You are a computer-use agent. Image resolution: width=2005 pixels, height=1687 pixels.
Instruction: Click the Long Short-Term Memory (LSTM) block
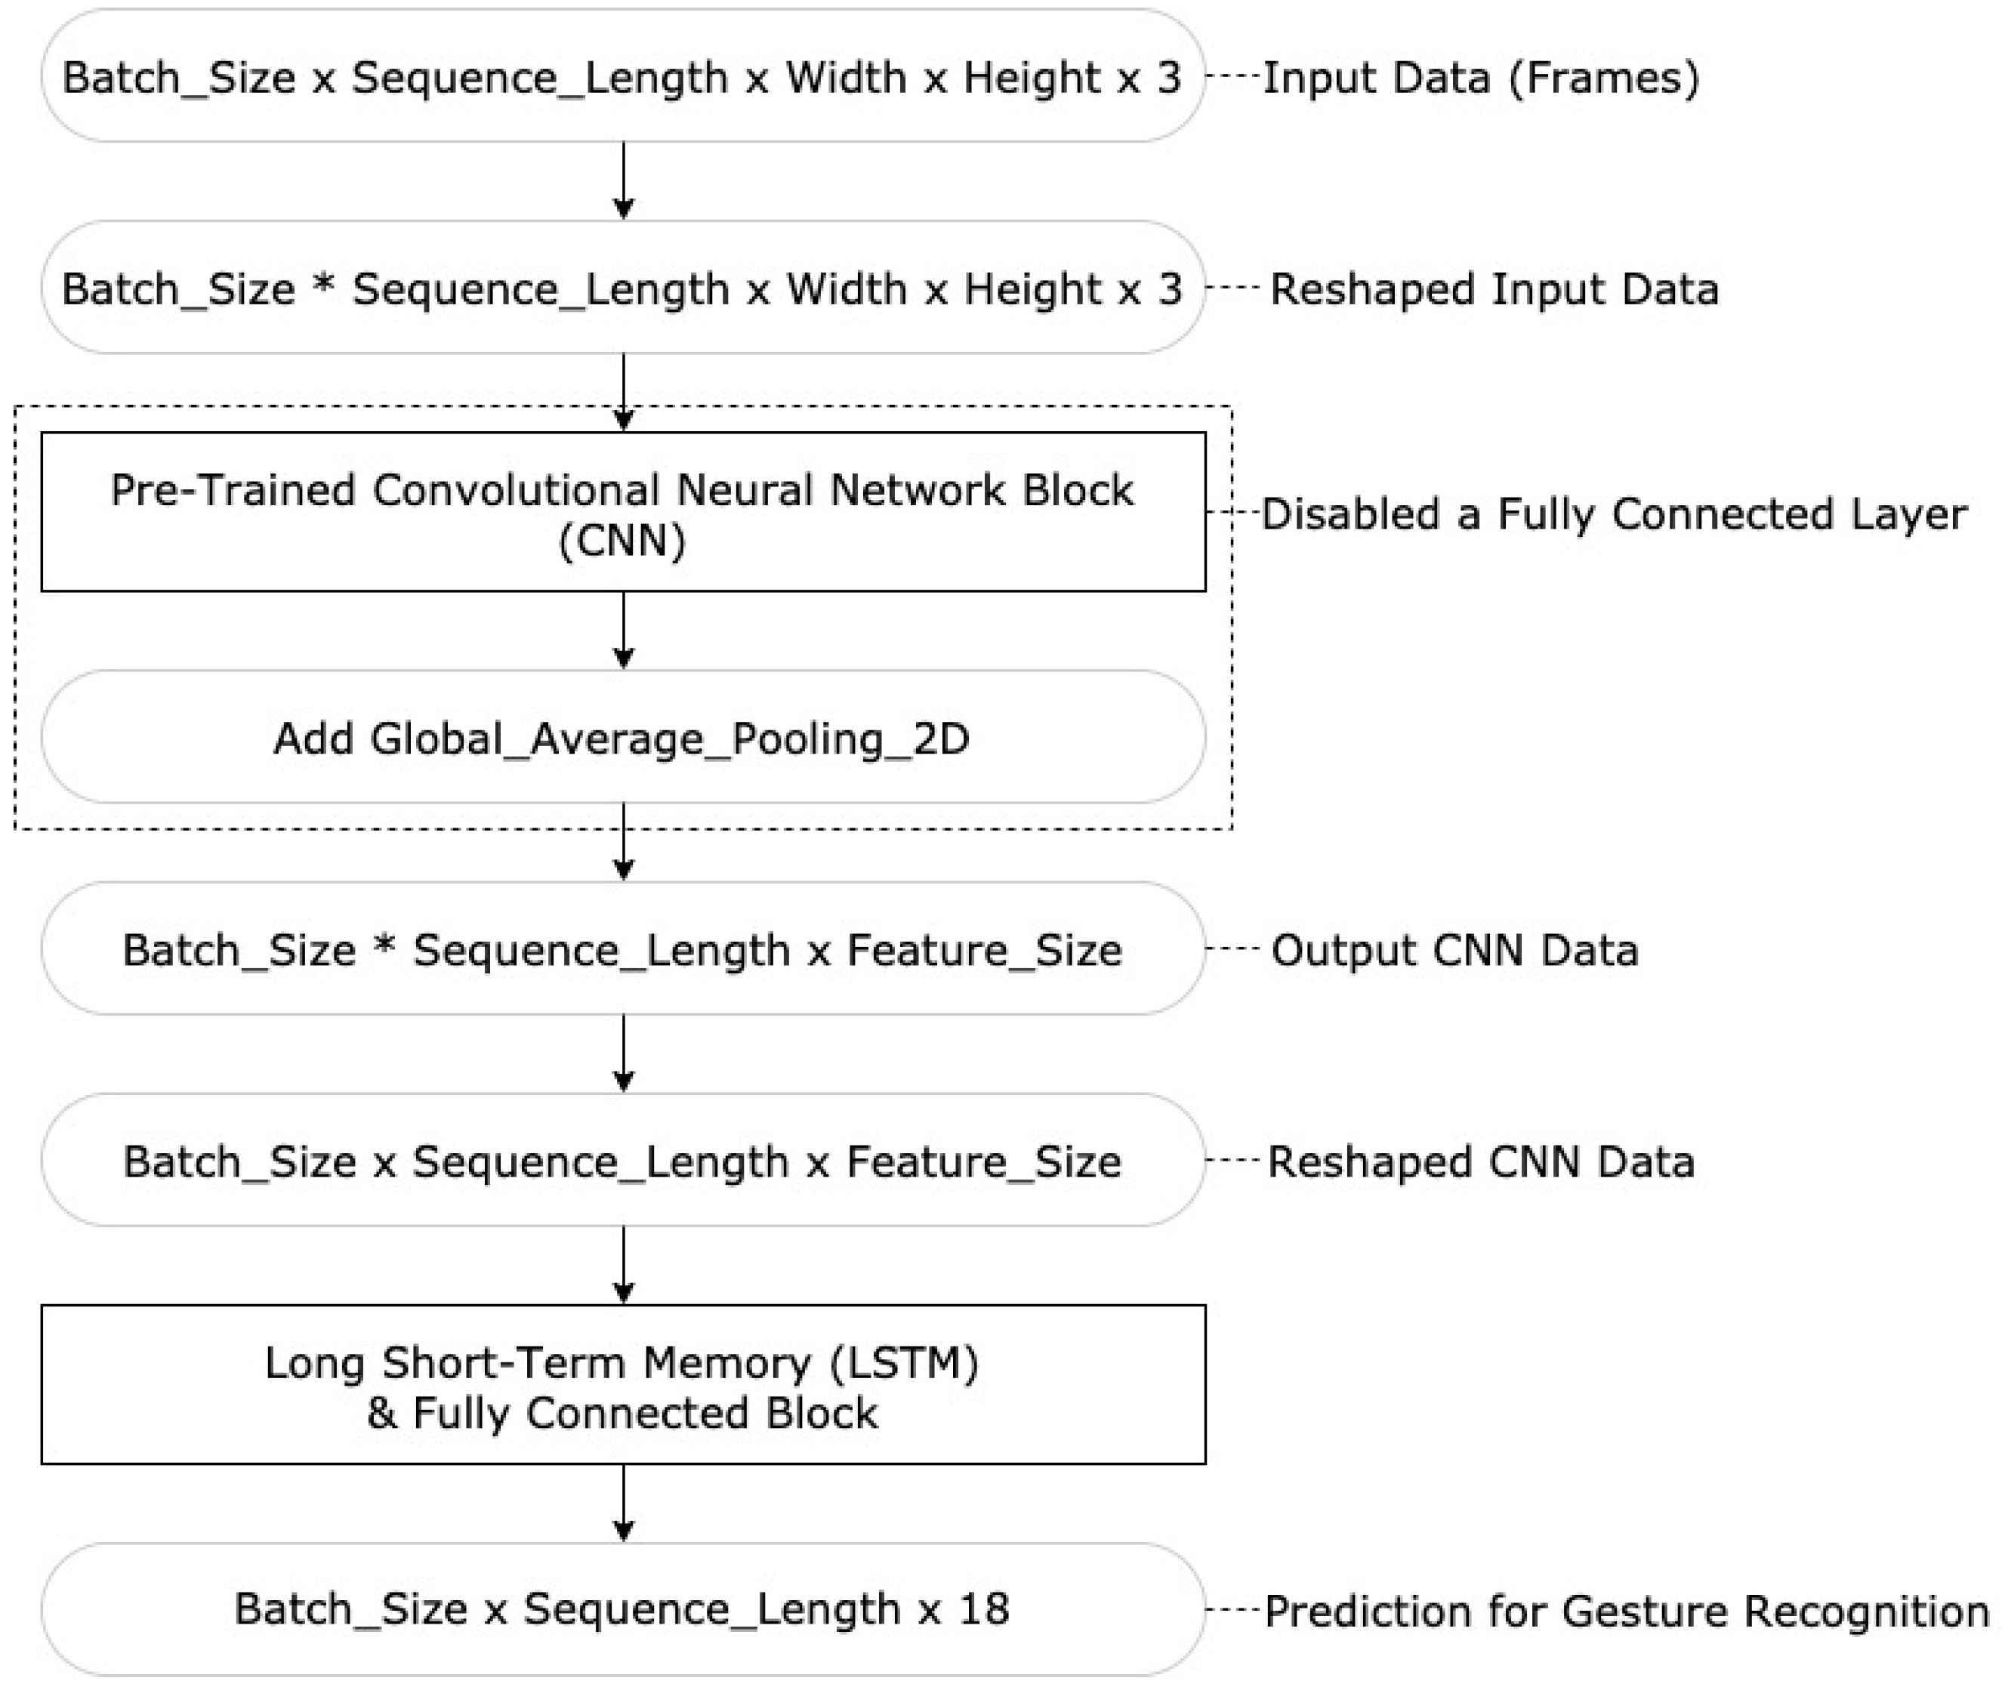point(622,1386)
